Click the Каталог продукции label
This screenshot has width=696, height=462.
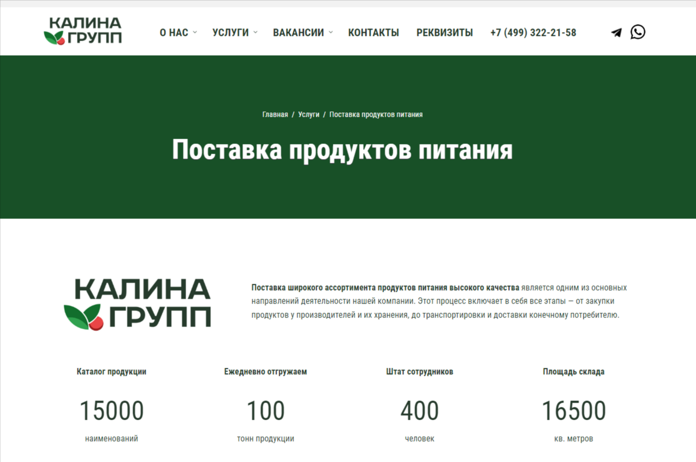(111, 372)
